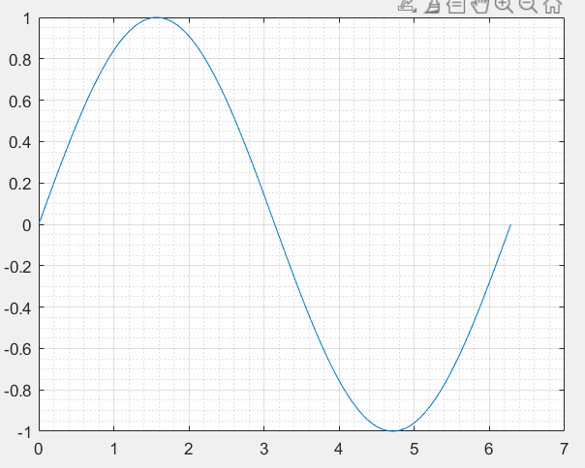The height and width of the screenshot is (468, 585).
Task: Activate the brush data tool
Action: click(432, 7)
